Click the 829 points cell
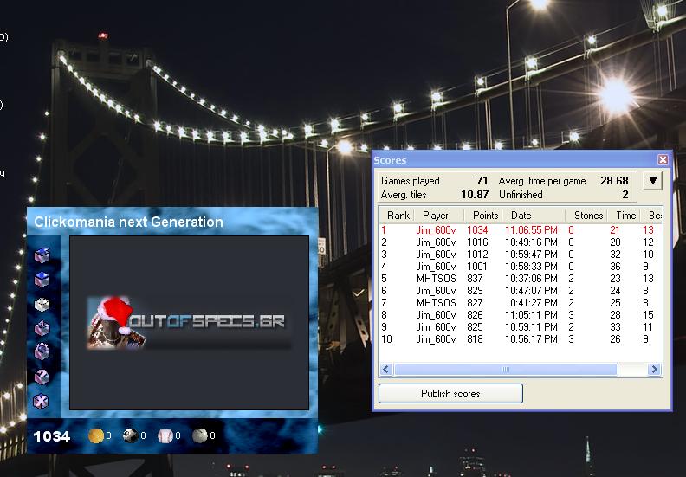Screen dimensions: 686x477 point(475,291)
